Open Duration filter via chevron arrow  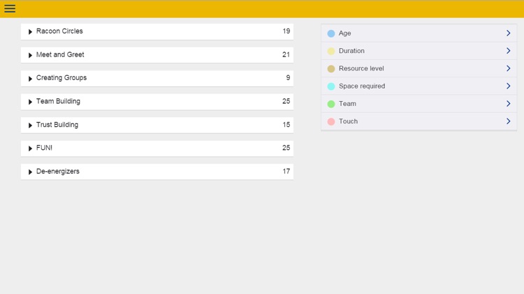click(x=508, y=51)
